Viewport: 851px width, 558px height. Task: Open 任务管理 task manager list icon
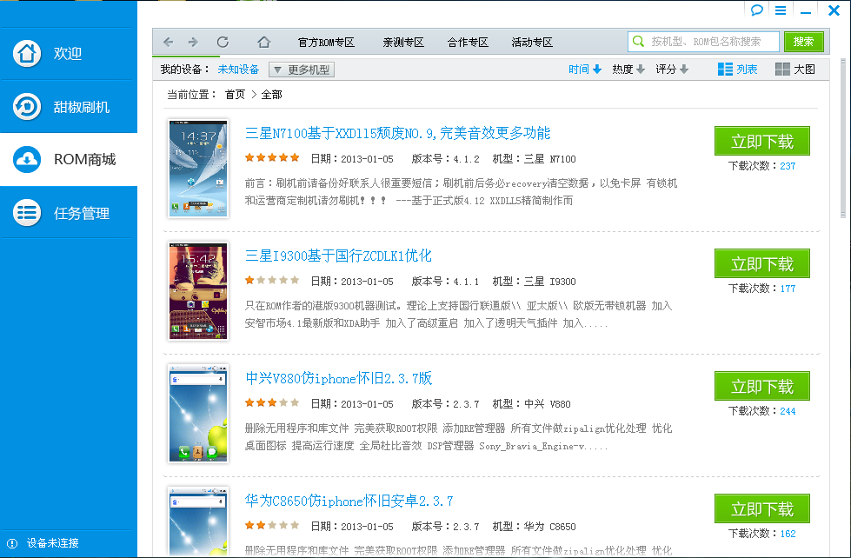[27, 213]
